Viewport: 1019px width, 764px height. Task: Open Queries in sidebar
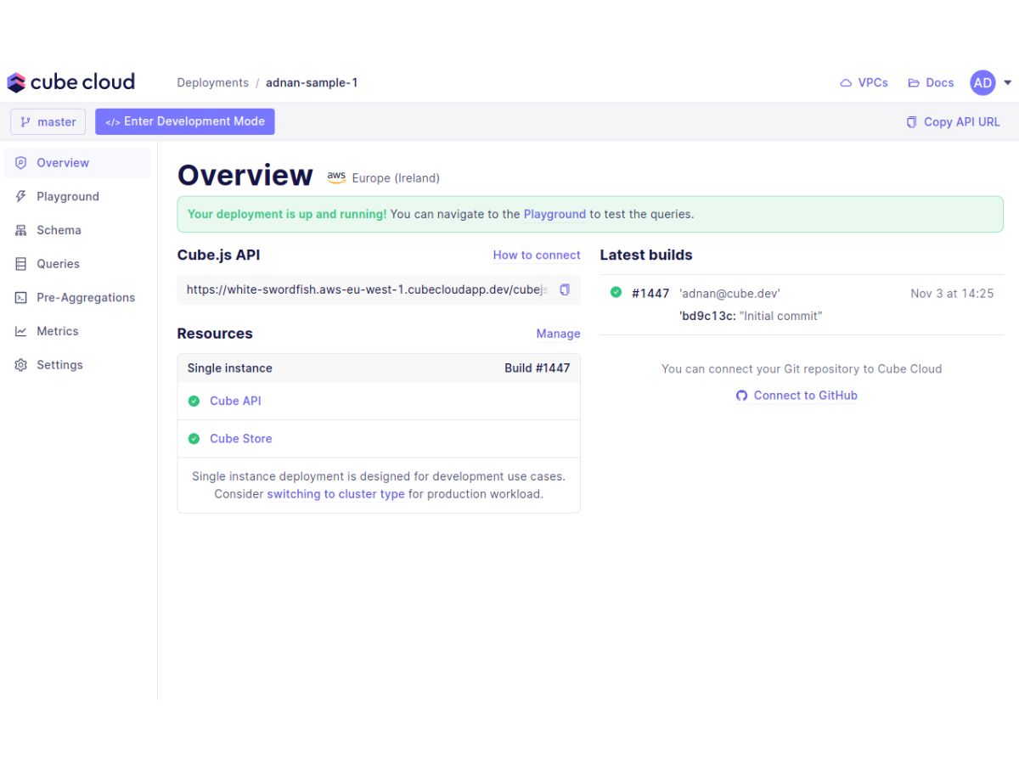click(77, 264)
